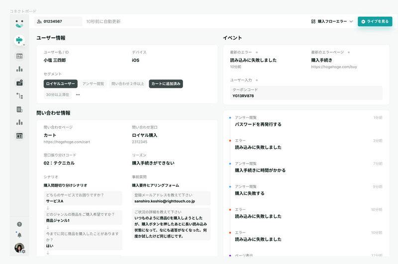Click the email sanshiro.koshio@righttouch.co.jp

[x=165, y=201]
